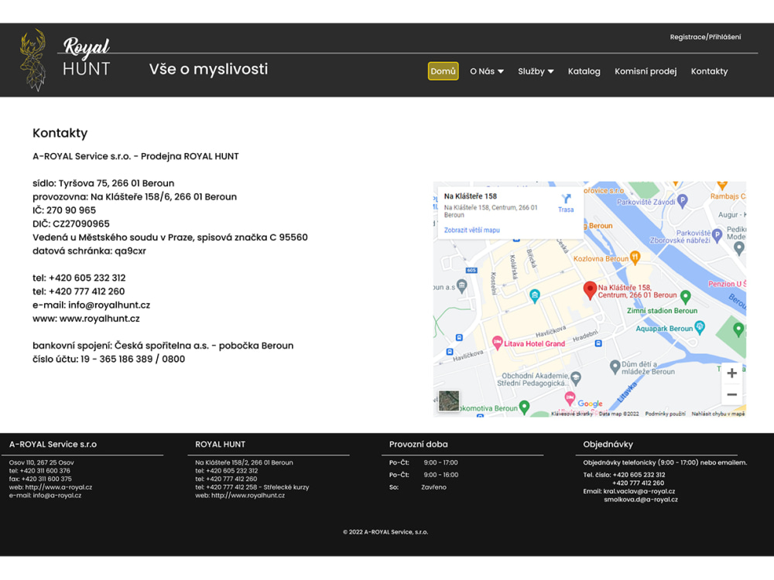
Task: Click the Kontakty page heading
Action: 60,133
